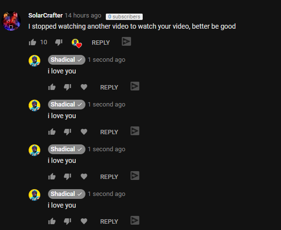This screenshot has width=281, height=230.
Task: Remove creator heart on SolarCrafter's comment
Action: pos(77,43)
